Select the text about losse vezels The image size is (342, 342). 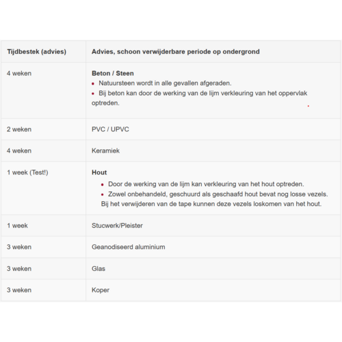tap(215, 199)
